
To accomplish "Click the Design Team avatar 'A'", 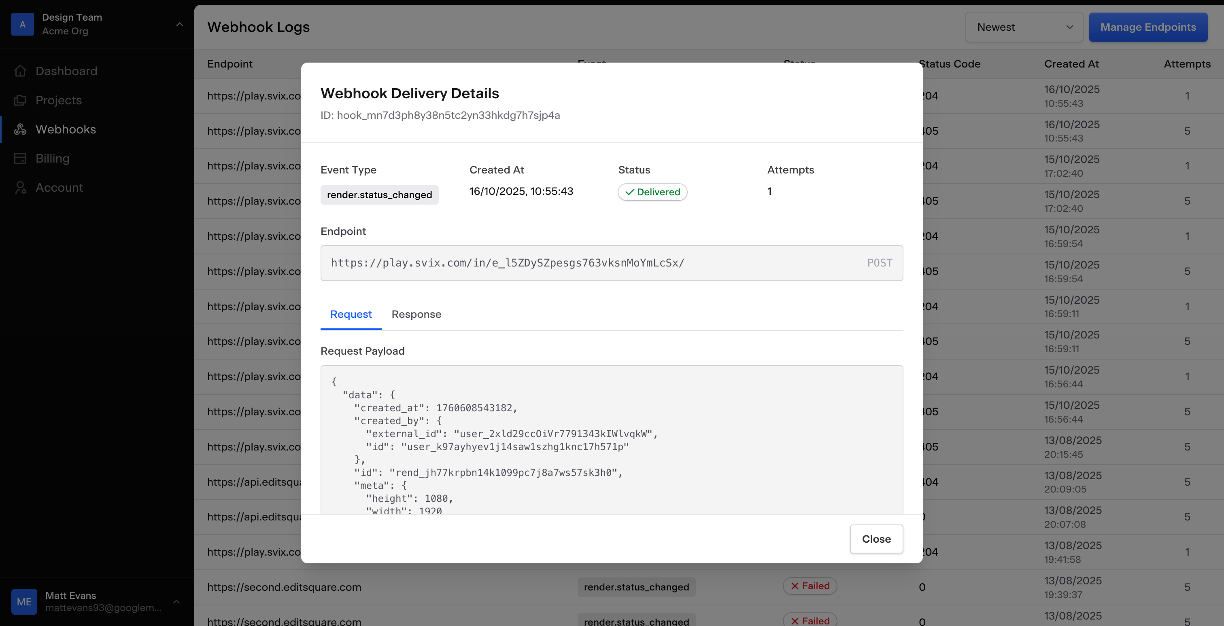I will [23, 24].
